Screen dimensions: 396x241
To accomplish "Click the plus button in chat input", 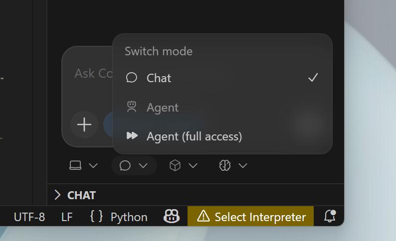I will point(84,124).
